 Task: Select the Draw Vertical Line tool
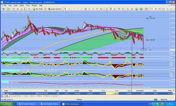click(74, 9)
